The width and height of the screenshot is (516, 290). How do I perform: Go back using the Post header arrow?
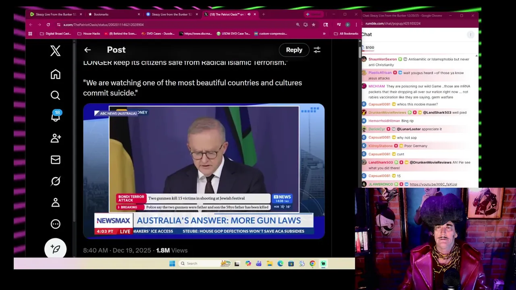(x=87, y=50)
